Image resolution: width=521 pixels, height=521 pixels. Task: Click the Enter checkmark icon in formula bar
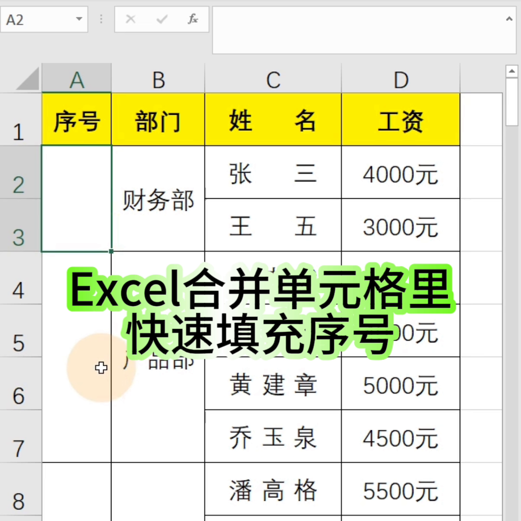(162, 19)
